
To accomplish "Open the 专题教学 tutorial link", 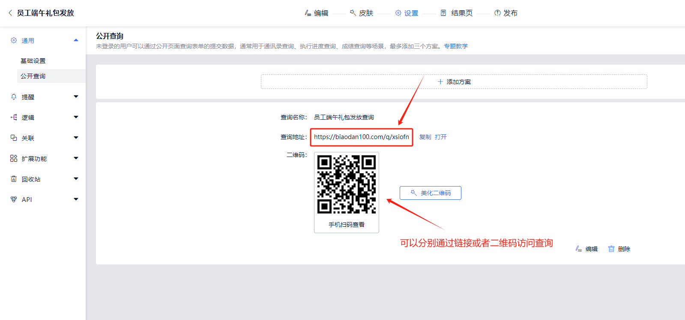I will click(x=456, y=46).
